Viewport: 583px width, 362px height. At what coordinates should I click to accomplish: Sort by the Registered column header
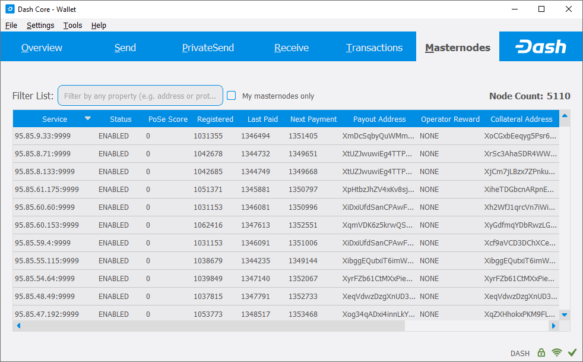[216, 119]
